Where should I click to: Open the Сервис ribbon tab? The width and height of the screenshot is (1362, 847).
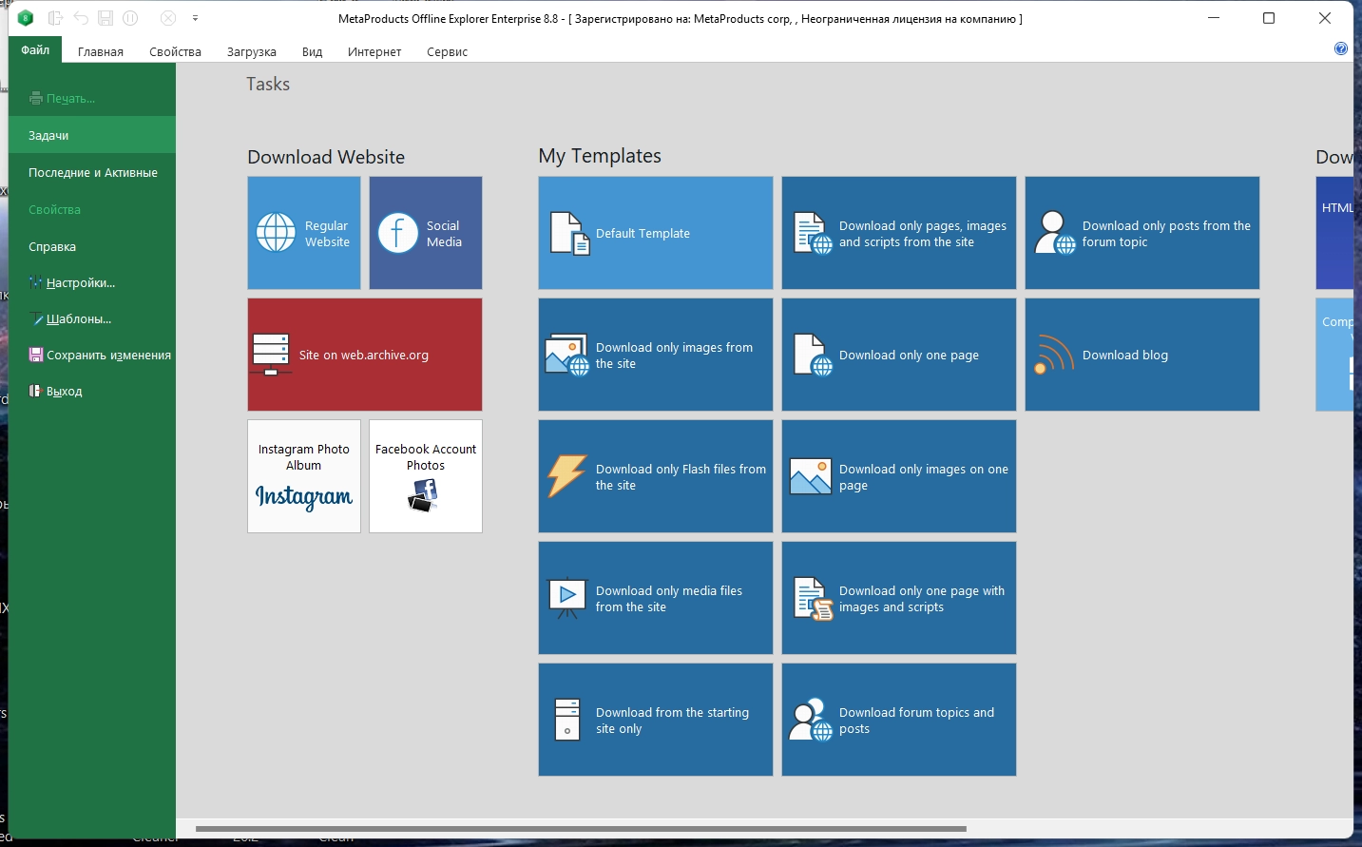(447, 51)
